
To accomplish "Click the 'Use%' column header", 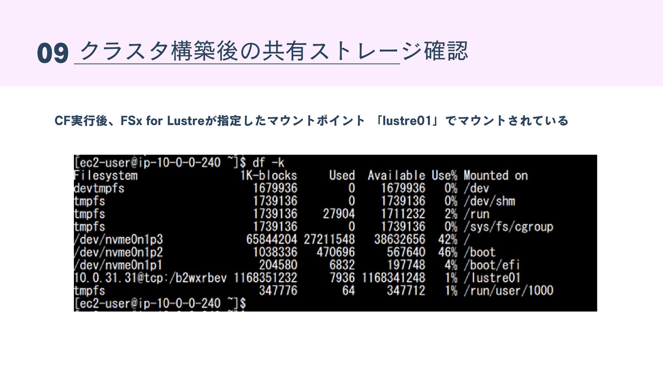I will [444, 175].
